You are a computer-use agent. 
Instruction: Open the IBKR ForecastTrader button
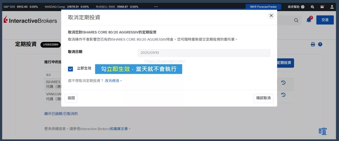[x=263, y=7]
